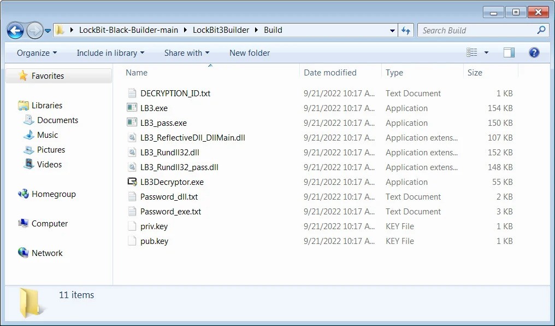Open the Share with menu
This screenshot has width=555, height=326.
(x=186, y=53)
